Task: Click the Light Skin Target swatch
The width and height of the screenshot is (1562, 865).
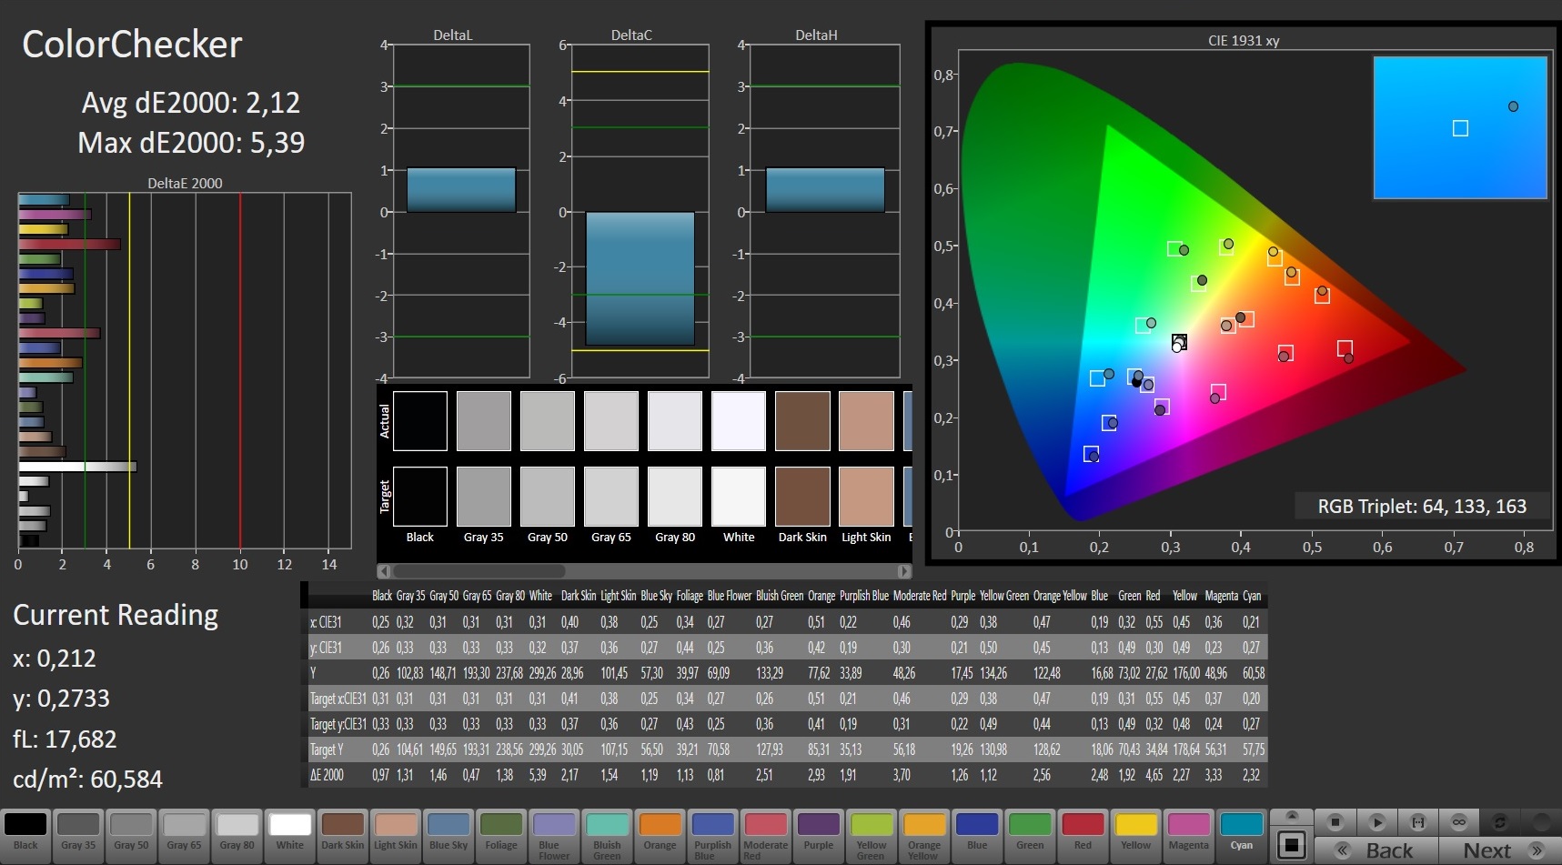Action: (x=866, y=497)
